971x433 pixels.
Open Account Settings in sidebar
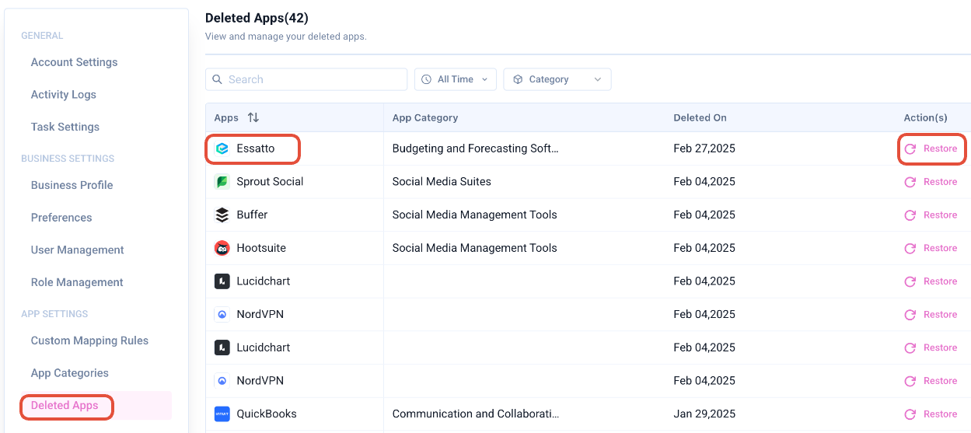[75, 62]
